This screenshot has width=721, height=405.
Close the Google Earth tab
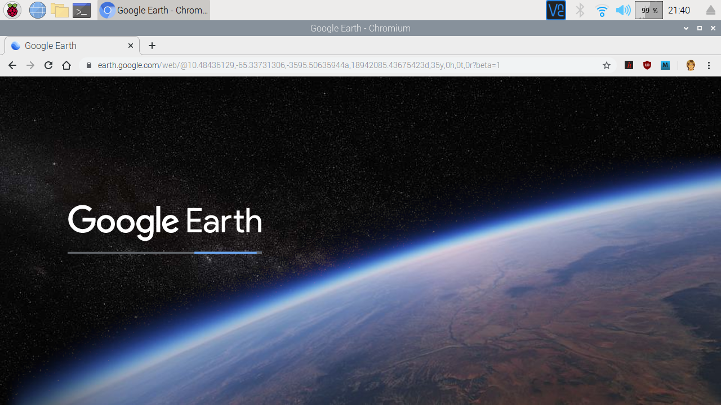[131, 46]
